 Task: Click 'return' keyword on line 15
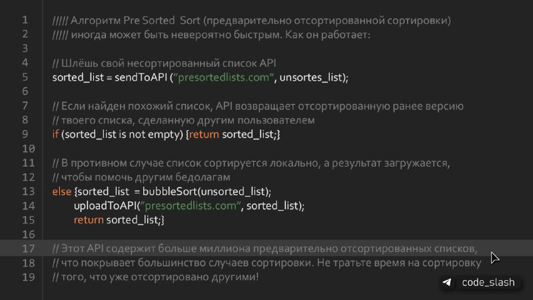click(89, 220)
